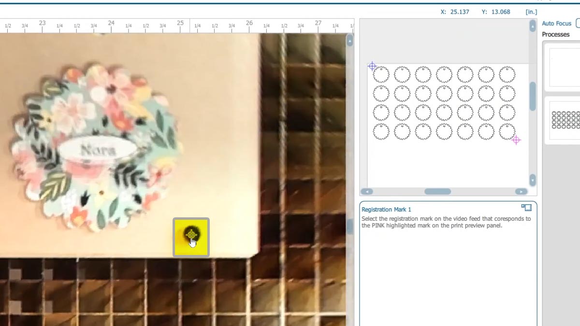Select the blank first process thumbnail
This screenshot has height=326, width=580.
(564, 67)
